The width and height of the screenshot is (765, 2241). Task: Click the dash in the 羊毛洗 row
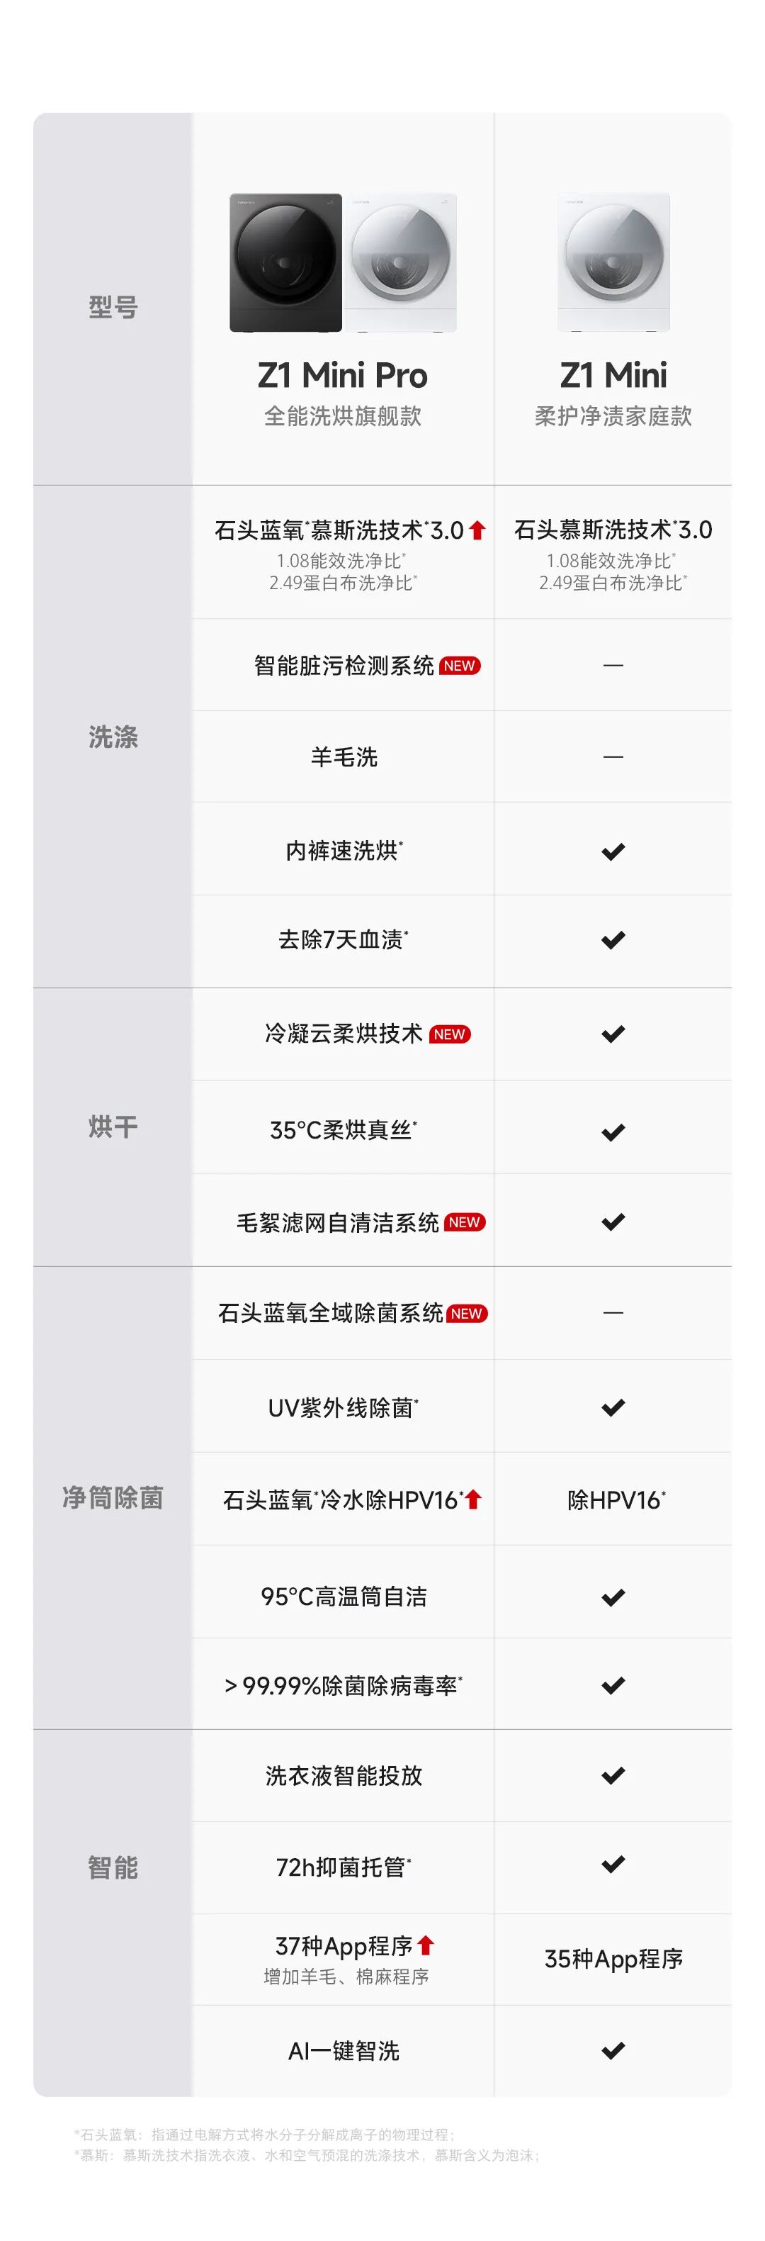pos(613,757)
